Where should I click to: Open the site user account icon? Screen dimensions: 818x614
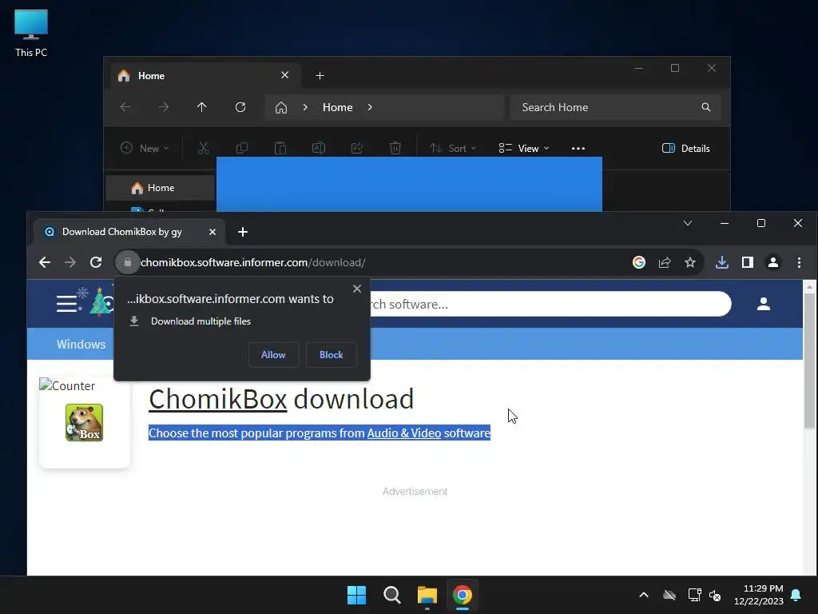pyautogui.click(x=764, y=304)
